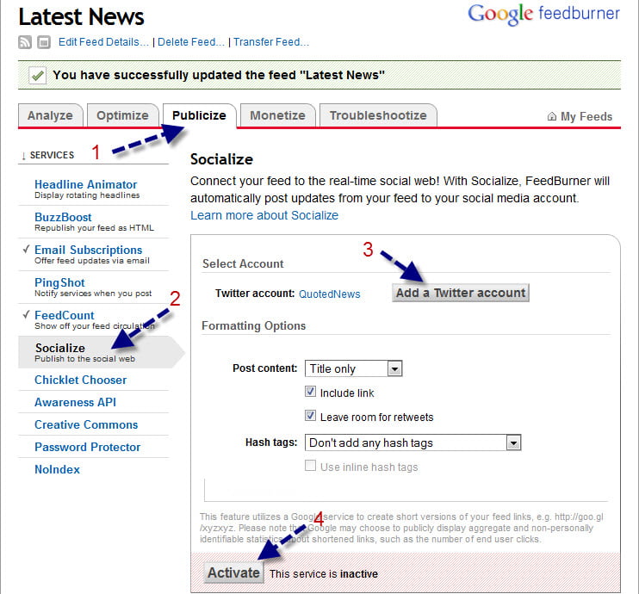639x594 pixels.
Task: Toggle Leave room for retweets checkbox
Action: 310,416
